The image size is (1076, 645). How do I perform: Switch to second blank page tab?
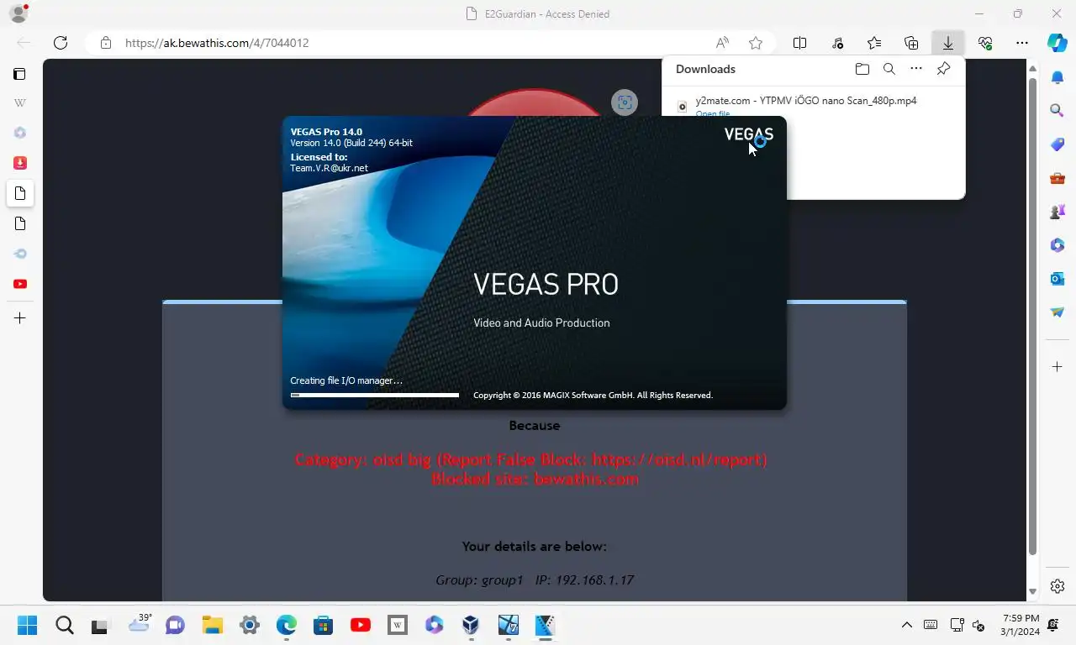pyautogui.click(x=20, y=223)
